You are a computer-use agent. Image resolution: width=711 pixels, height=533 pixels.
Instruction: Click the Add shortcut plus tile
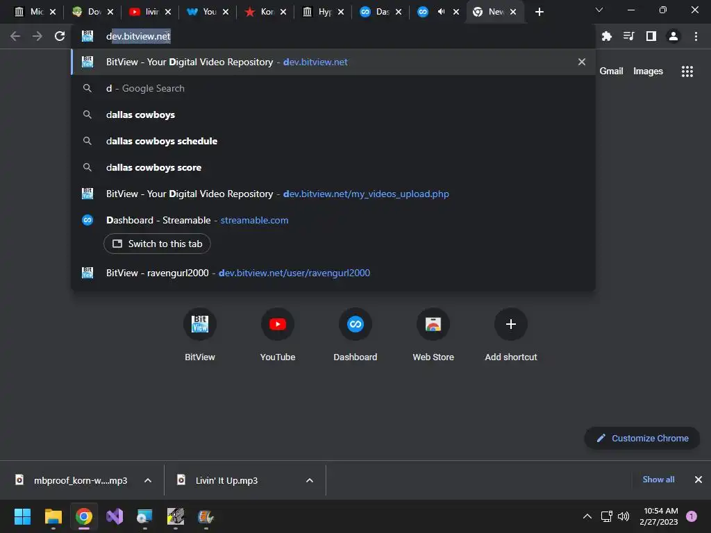pos(510,335)
